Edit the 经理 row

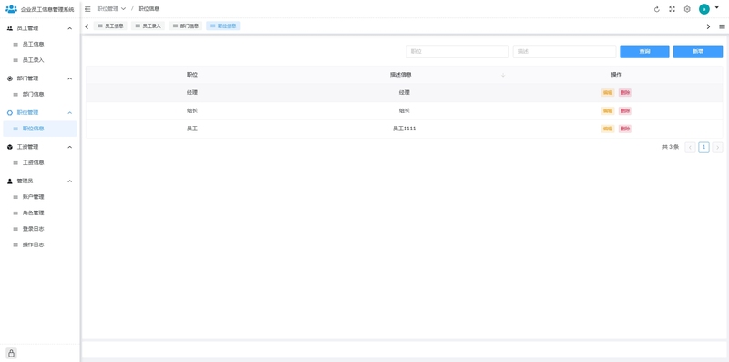pos(608,93)
